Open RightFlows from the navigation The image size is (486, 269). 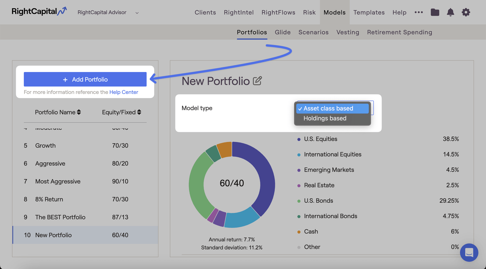click(278, 12)
